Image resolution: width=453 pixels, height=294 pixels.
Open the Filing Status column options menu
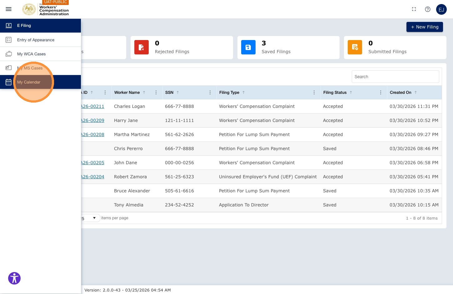pos(381,93)
